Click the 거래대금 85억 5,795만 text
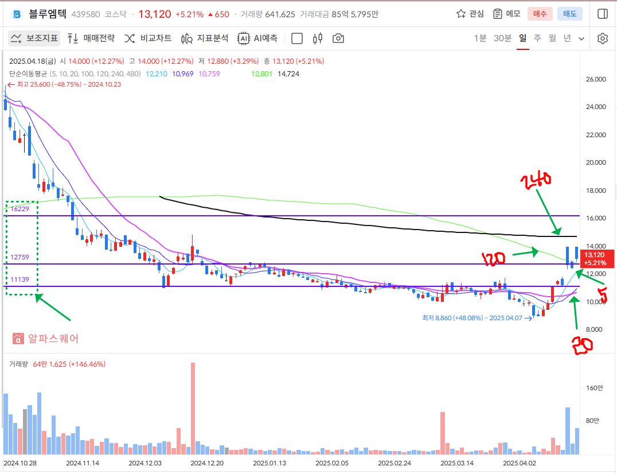 (x=339, y=14)
